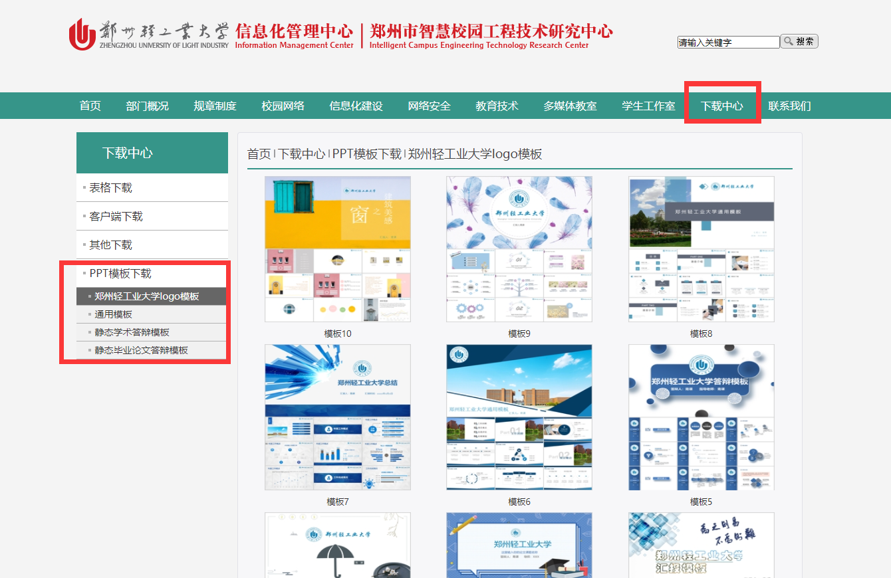891x578 pixels.
Task: Click the 模板7 caption text
Action: point(338,502)
